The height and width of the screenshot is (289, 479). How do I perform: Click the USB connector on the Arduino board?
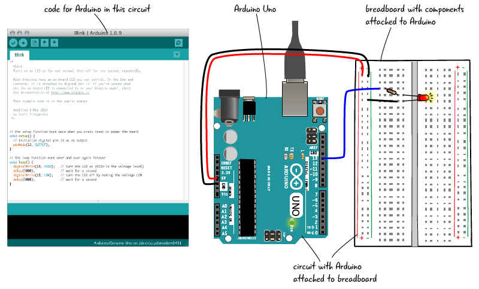coord(295,98)
